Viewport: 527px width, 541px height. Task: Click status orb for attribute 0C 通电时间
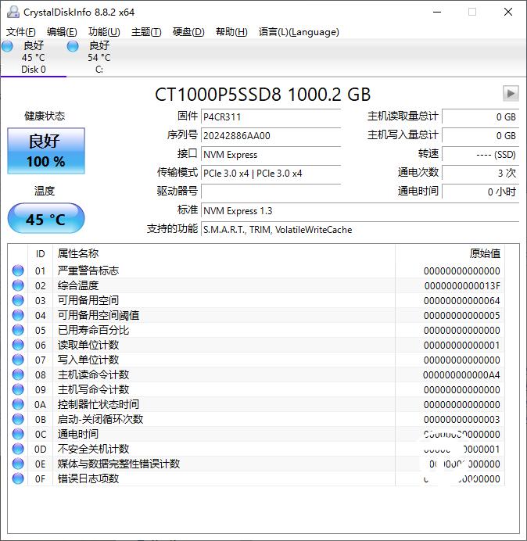18,434
